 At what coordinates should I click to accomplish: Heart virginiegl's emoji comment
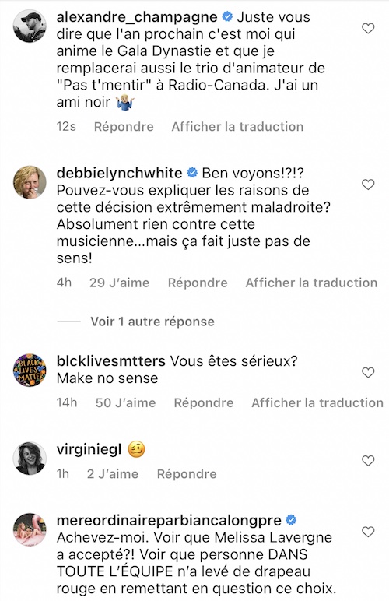(368, 461)
